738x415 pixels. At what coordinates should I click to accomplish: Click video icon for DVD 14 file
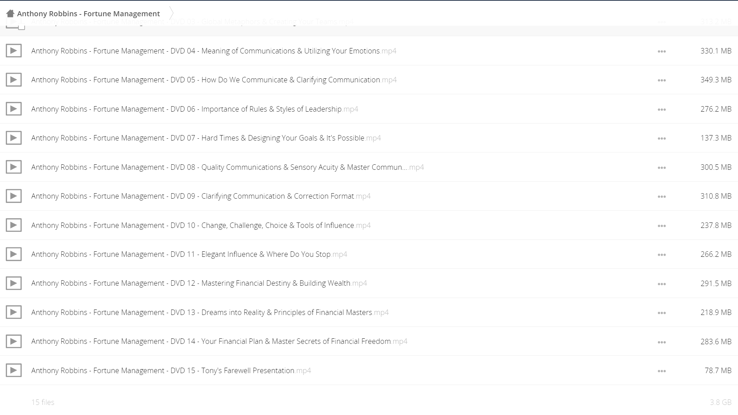[x=14, y=341]
